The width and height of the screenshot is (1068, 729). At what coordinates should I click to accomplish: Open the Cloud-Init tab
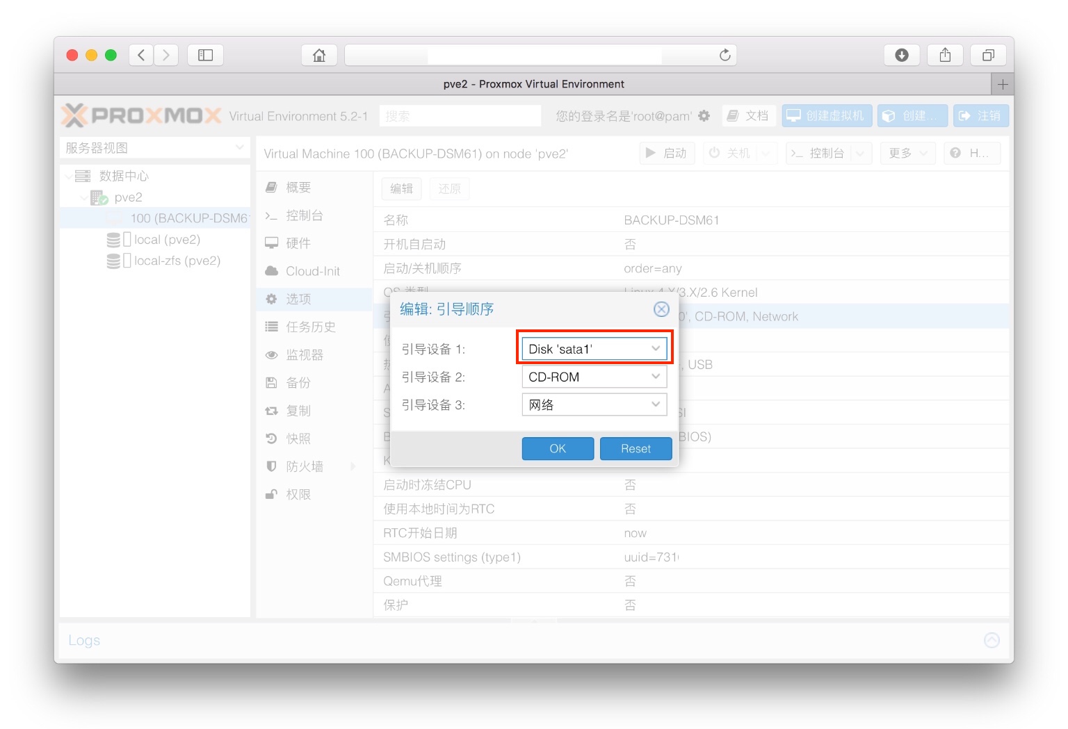point(314,271)
